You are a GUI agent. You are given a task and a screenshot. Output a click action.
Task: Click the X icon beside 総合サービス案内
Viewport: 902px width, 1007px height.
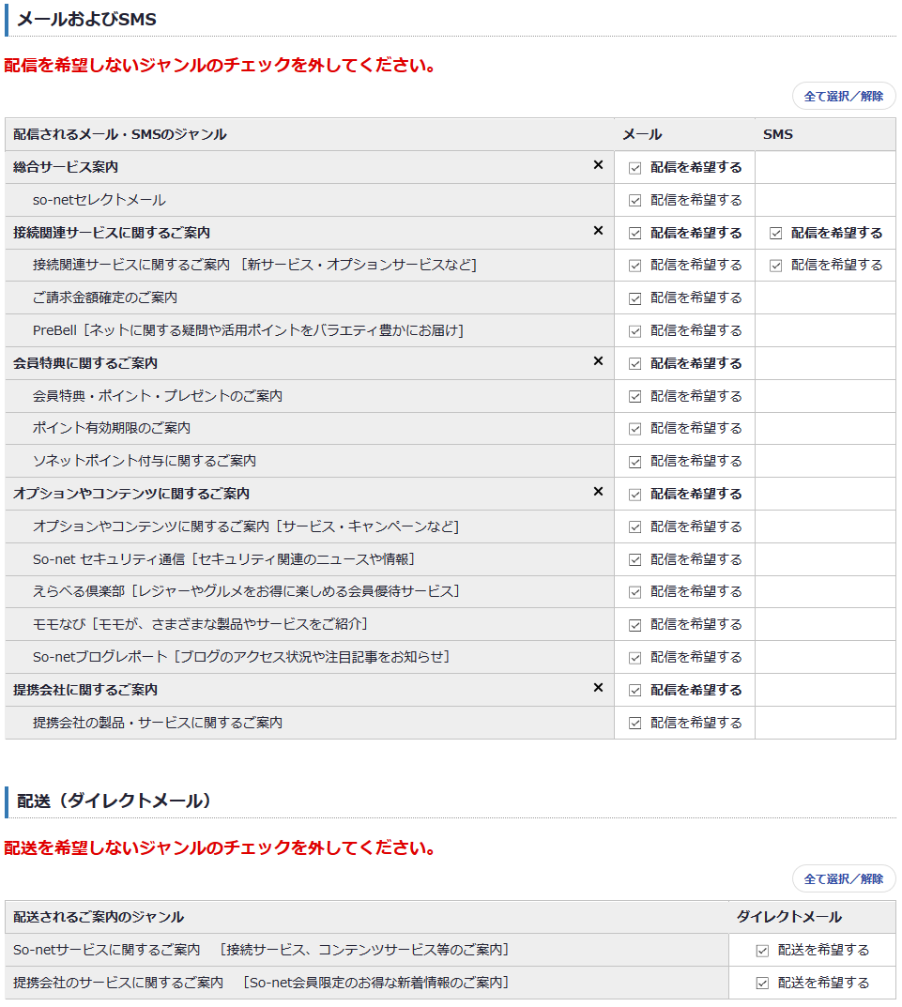pos(598,166)
